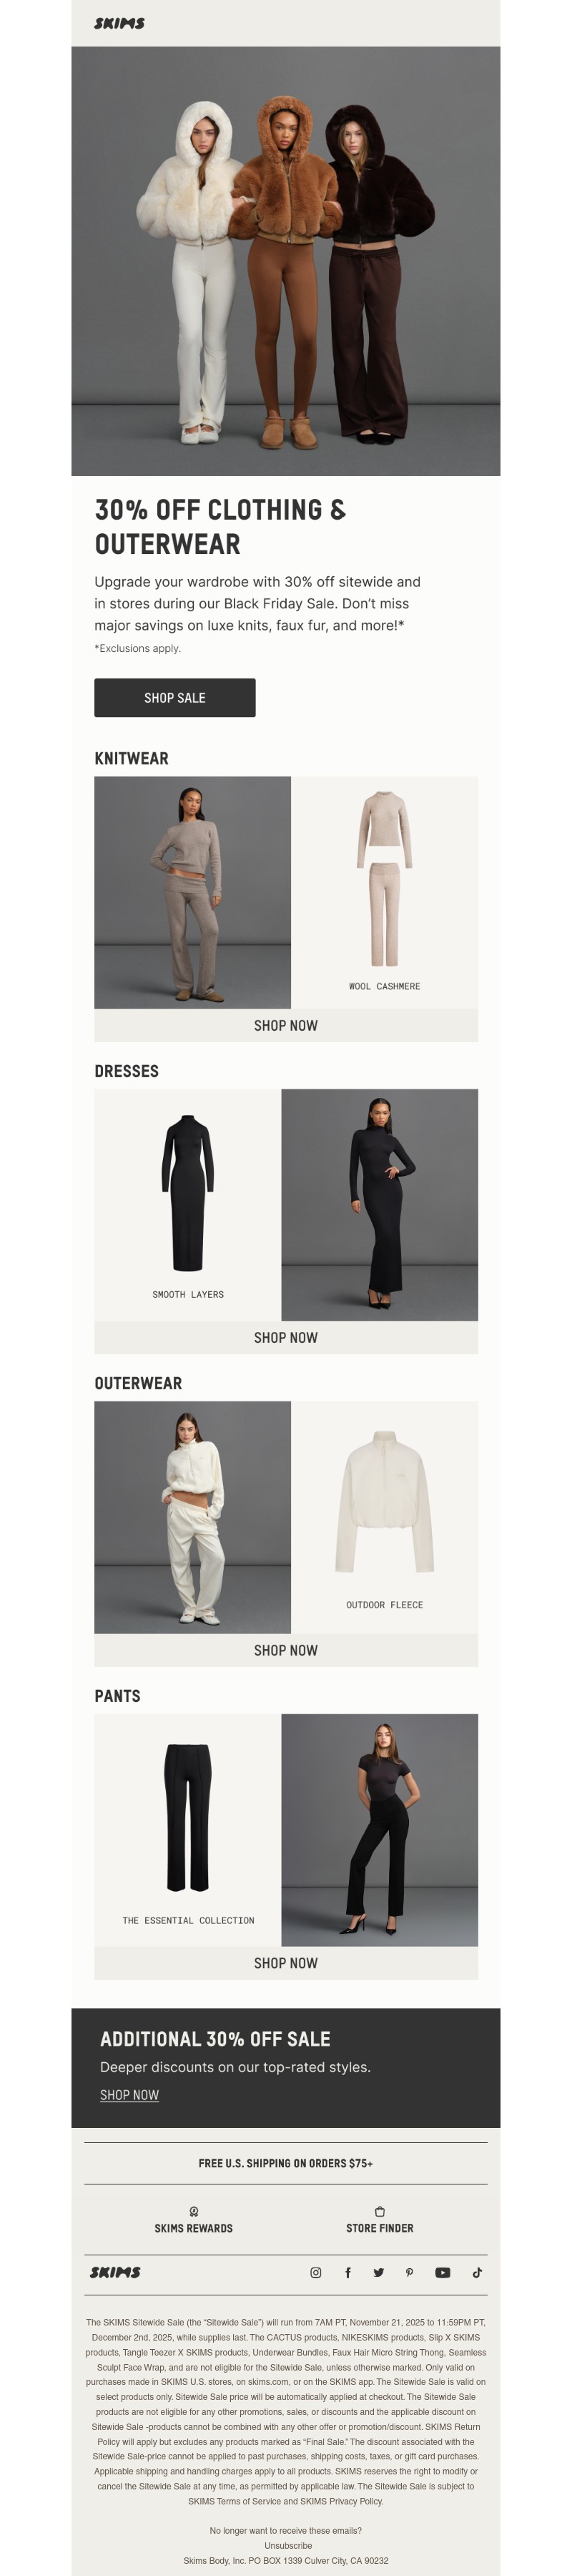Click SHOP NOW under Knitwear

pyautogui.click(x=285, y=1025)
